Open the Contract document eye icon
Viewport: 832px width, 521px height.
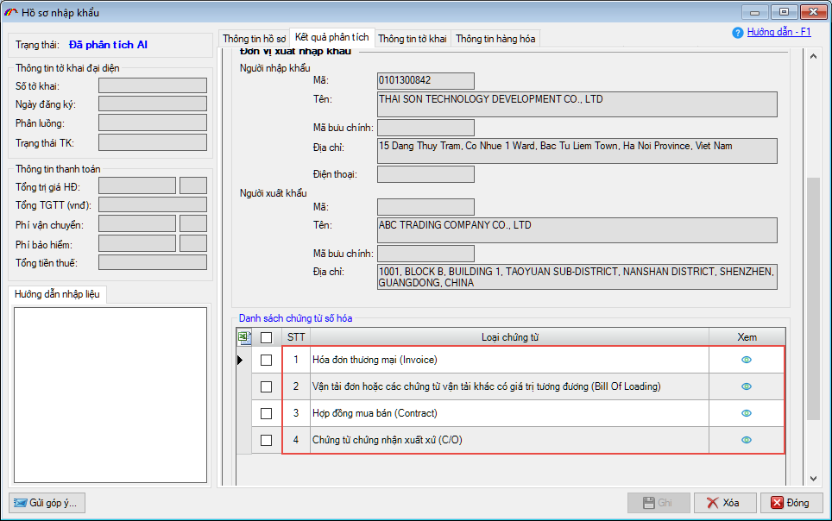point(747,413)
